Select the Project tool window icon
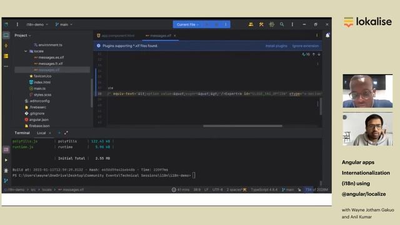 coord(6,35)
